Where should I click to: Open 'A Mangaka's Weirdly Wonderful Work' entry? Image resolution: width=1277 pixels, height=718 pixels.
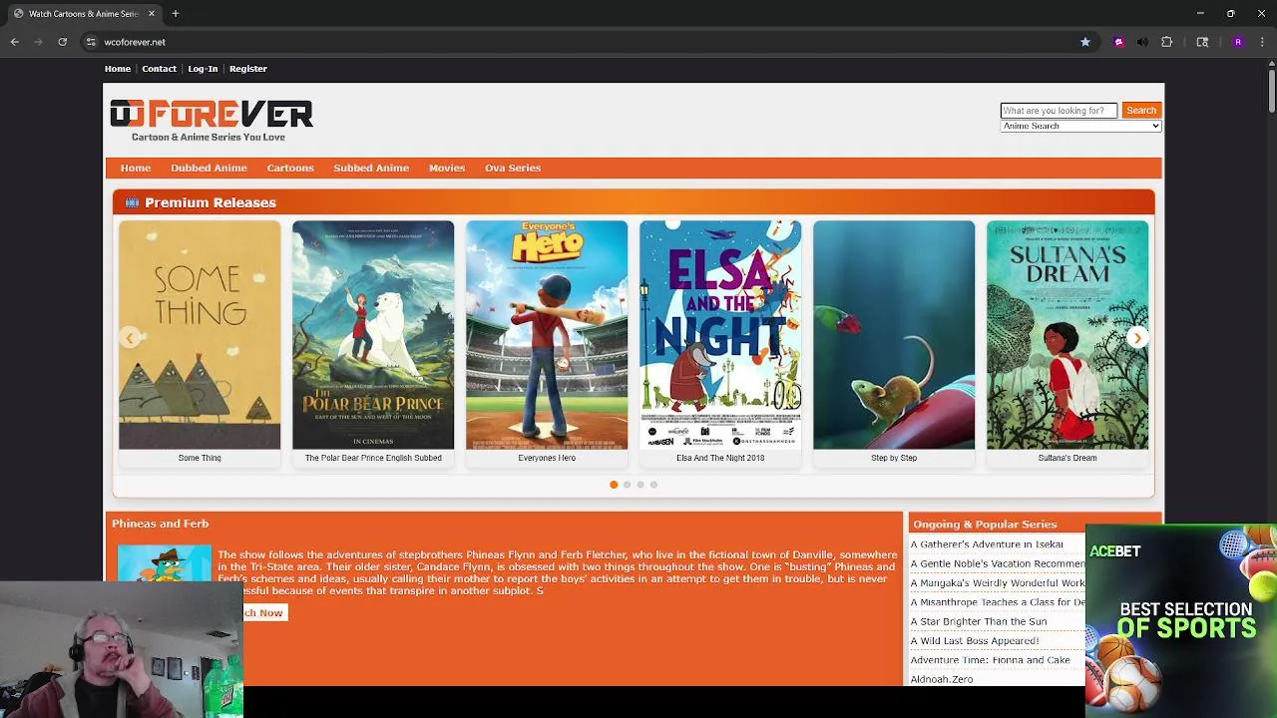coord(997,583)
